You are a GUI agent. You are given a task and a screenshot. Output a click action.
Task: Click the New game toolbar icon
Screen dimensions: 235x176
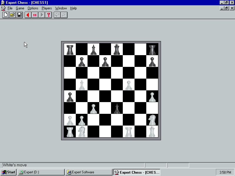pyautogui.click(x=6, y=15)
